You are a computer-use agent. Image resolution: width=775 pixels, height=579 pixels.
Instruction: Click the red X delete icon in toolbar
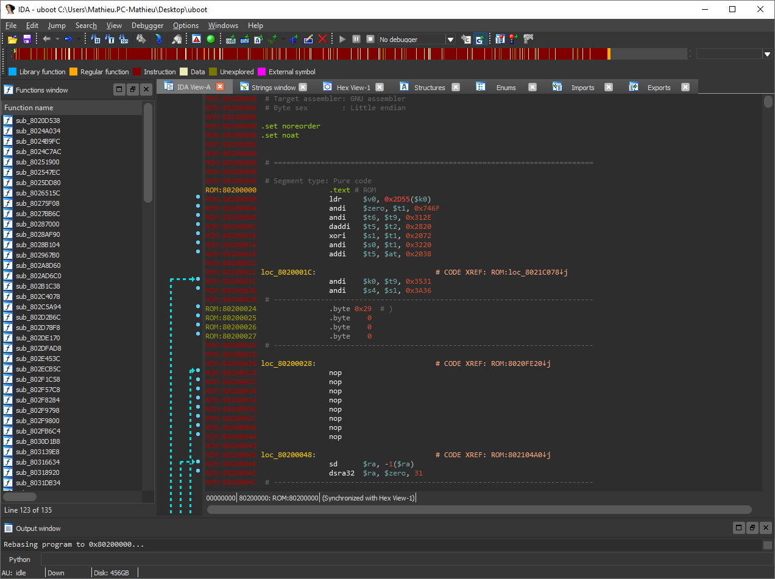[323, 39]
